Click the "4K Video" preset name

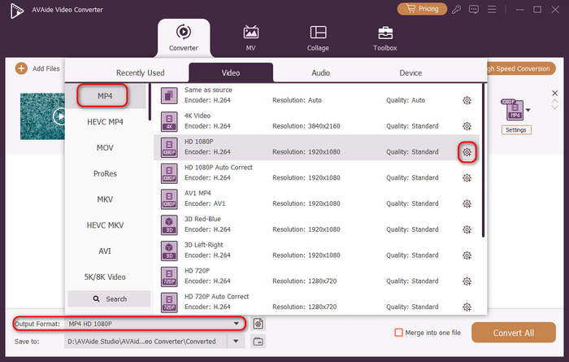(x=198, y=116)
